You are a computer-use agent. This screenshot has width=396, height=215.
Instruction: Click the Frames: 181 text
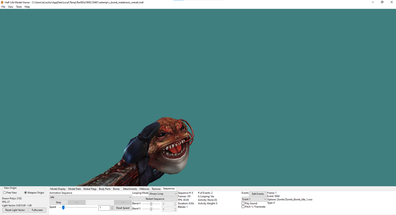tap(184, 196)
